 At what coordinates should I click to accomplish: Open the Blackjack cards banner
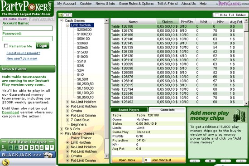click(x=28, y=155)
